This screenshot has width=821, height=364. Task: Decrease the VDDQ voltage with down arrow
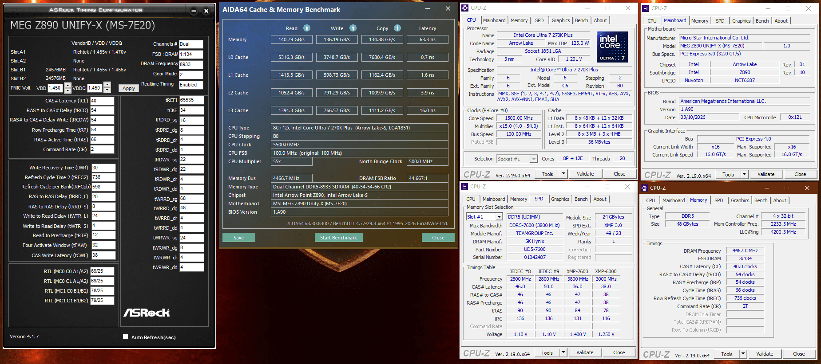point(107,90)
